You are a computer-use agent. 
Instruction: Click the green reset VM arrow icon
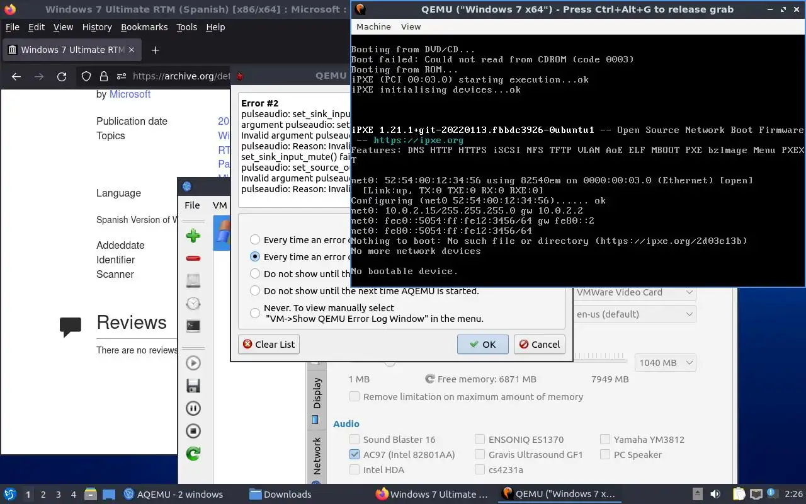click(193, 454)
